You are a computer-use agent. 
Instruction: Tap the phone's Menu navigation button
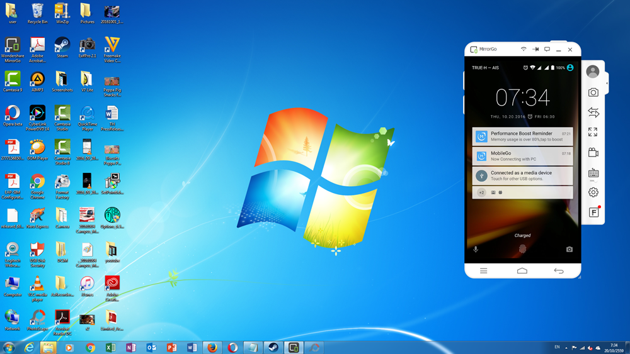pyautogui.click(x=484, y=271)
